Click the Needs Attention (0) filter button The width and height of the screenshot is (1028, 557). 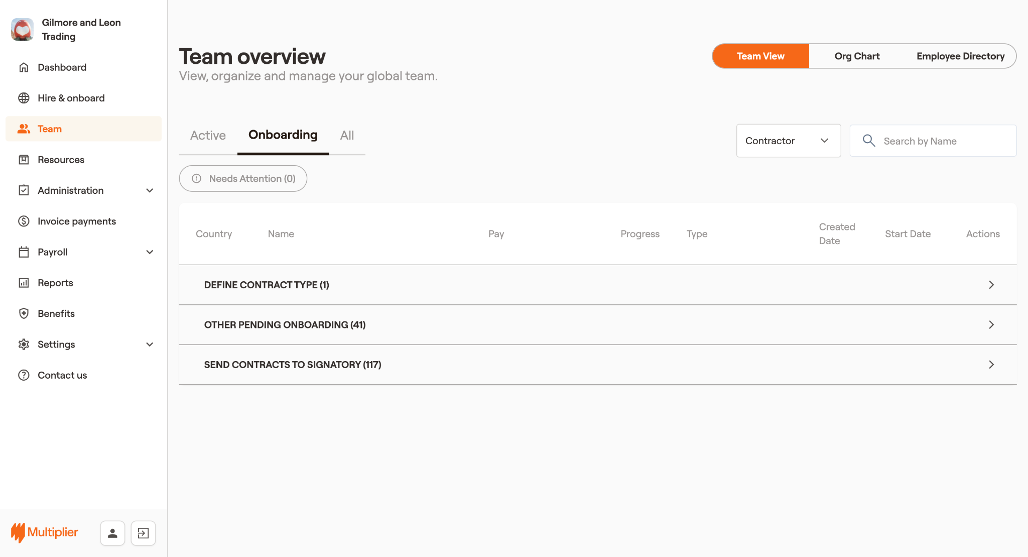click(243, 178)
